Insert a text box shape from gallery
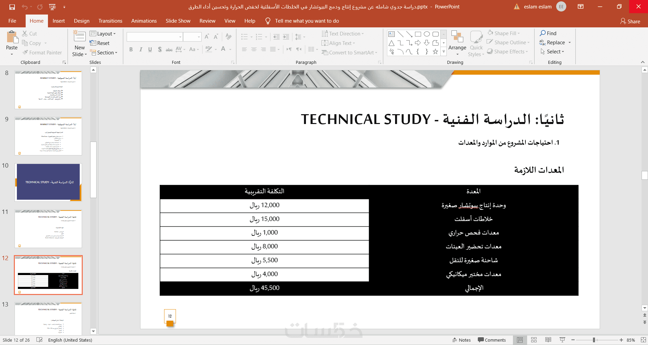648x345 pixels. pyautogui.click(x=392, y=34)
